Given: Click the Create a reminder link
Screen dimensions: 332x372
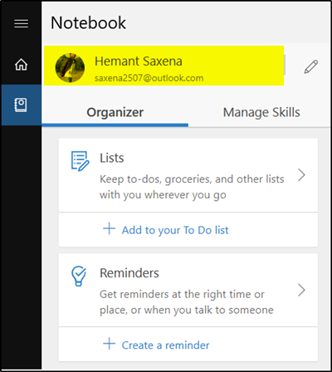Looking at the screenshot, I should [x=165, y=345].
